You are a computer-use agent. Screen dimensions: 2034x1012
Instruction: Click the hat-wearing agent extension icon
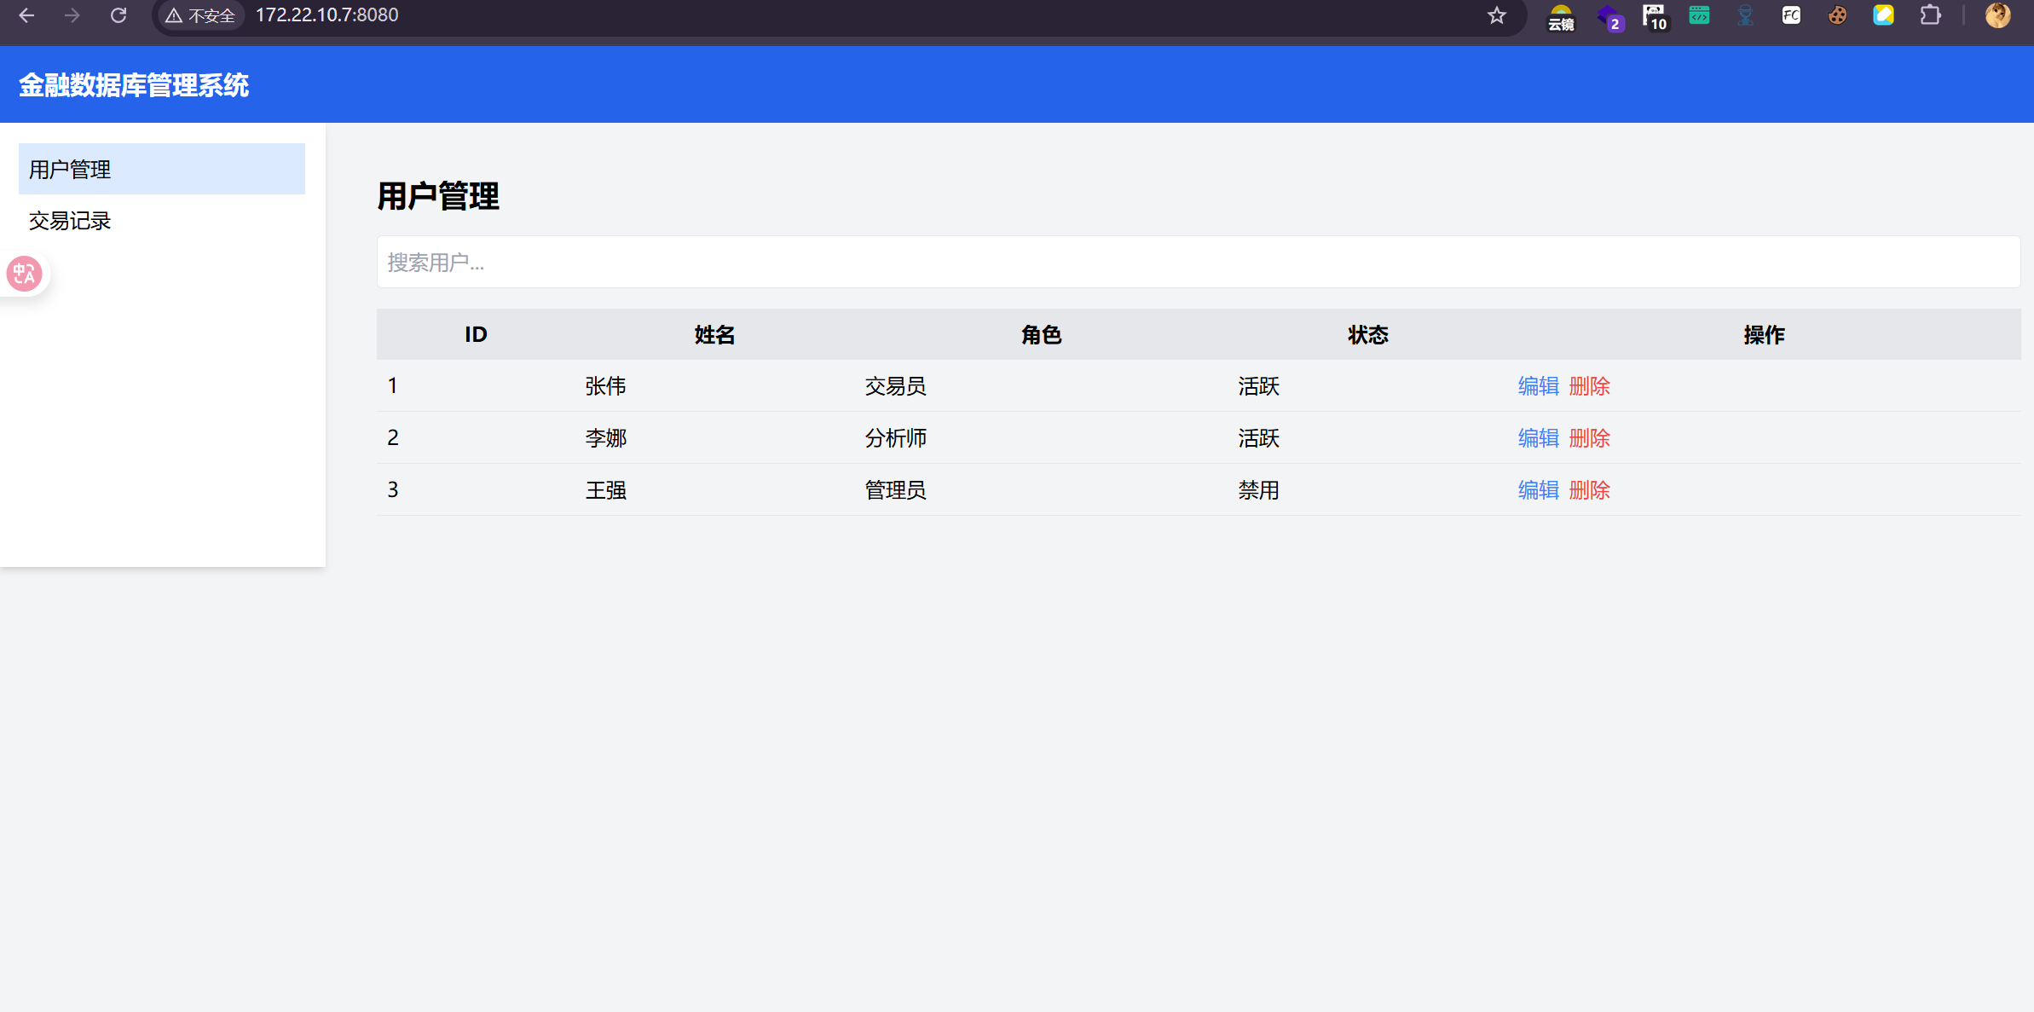point(1745,15)
